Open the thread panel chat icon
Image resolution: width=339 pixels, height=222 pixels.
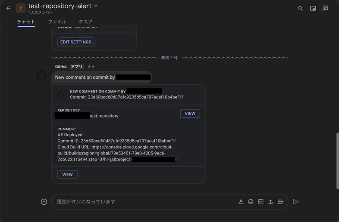(325, 8)
